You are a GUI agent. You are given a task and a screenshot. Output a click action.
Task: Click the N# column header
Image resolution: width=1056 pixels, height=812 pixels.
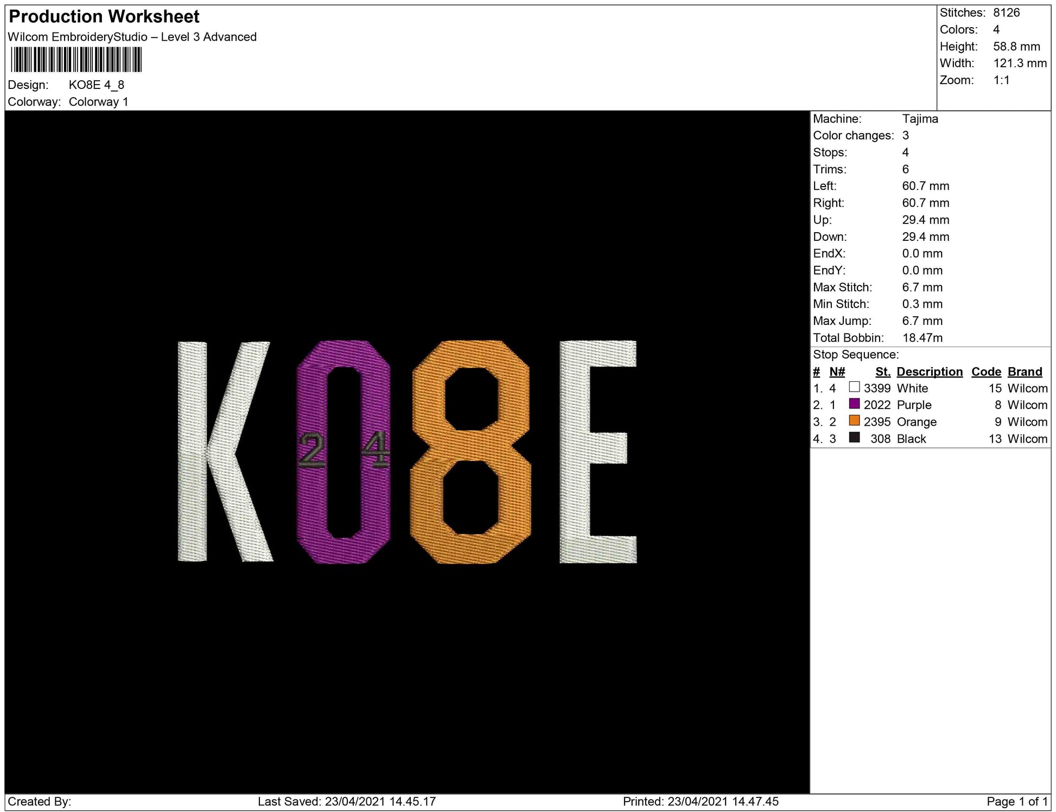click(x=837, y=372)
